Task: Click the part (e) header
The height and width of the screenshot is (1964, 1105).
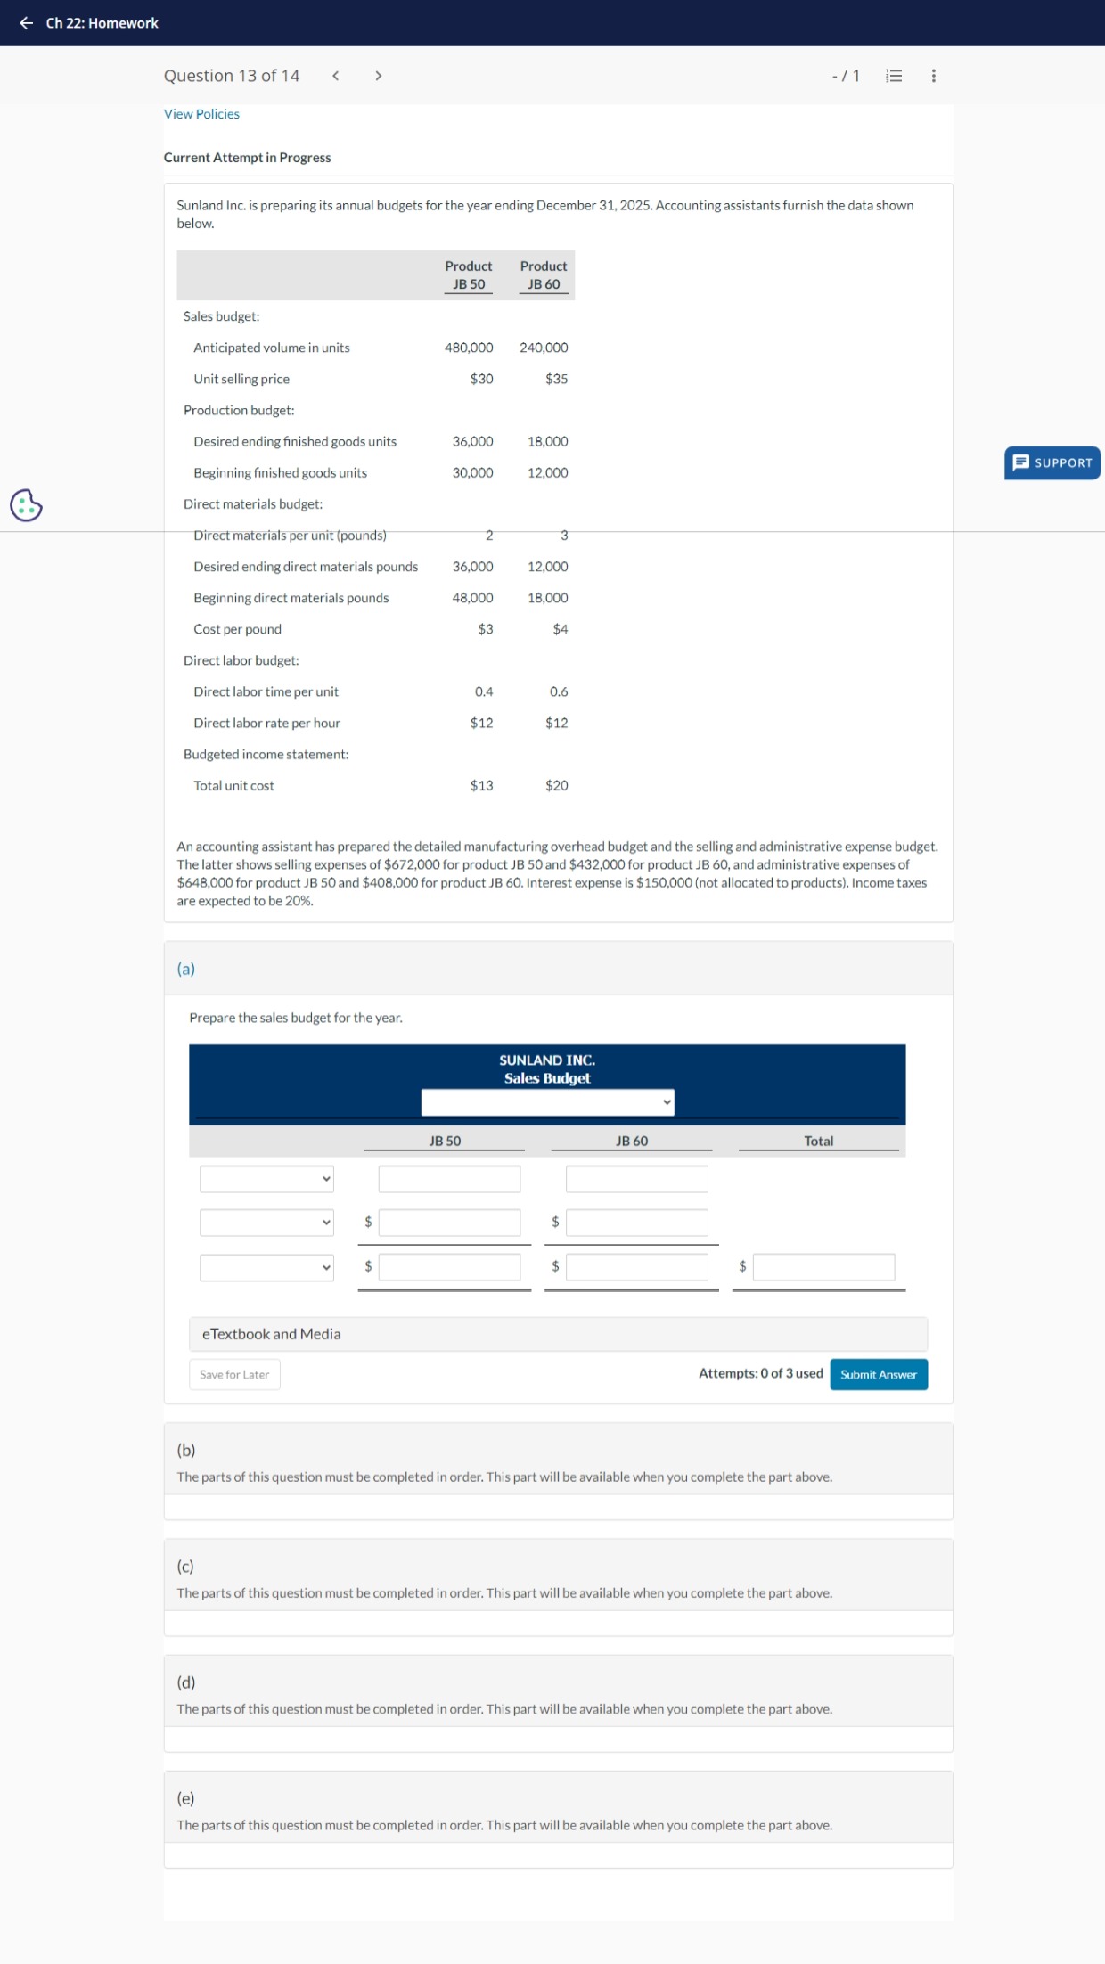Action: pos(558,1806)
